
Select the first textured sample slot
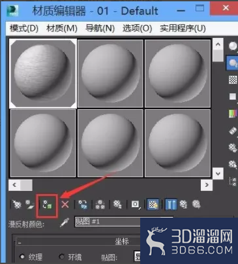[x=43, y=74]
